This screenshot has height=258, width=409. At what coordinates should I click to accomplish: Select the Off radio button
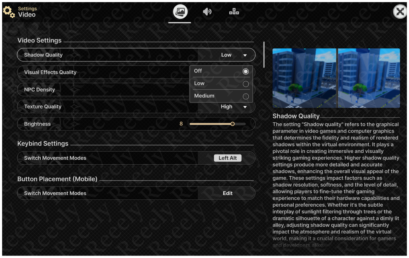point(246,71)
